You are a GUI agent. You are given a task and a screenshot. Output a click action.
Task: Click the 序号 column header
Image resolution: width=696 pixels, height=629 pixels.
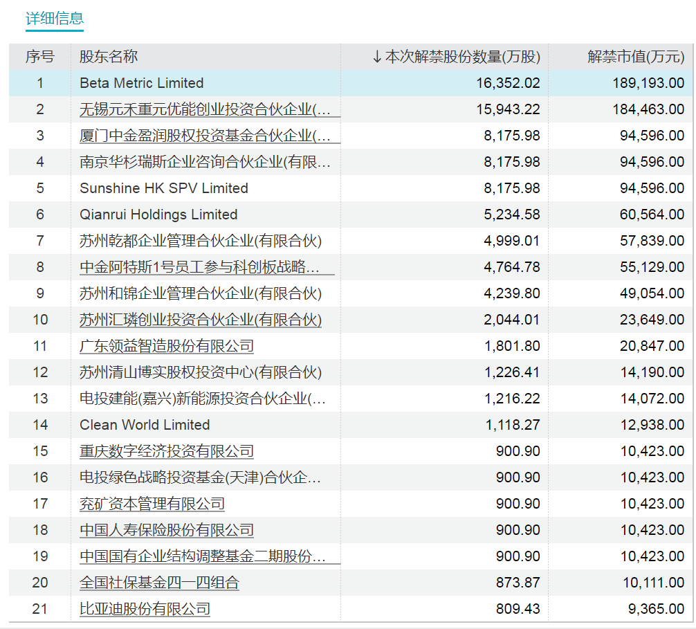(40, 57)
